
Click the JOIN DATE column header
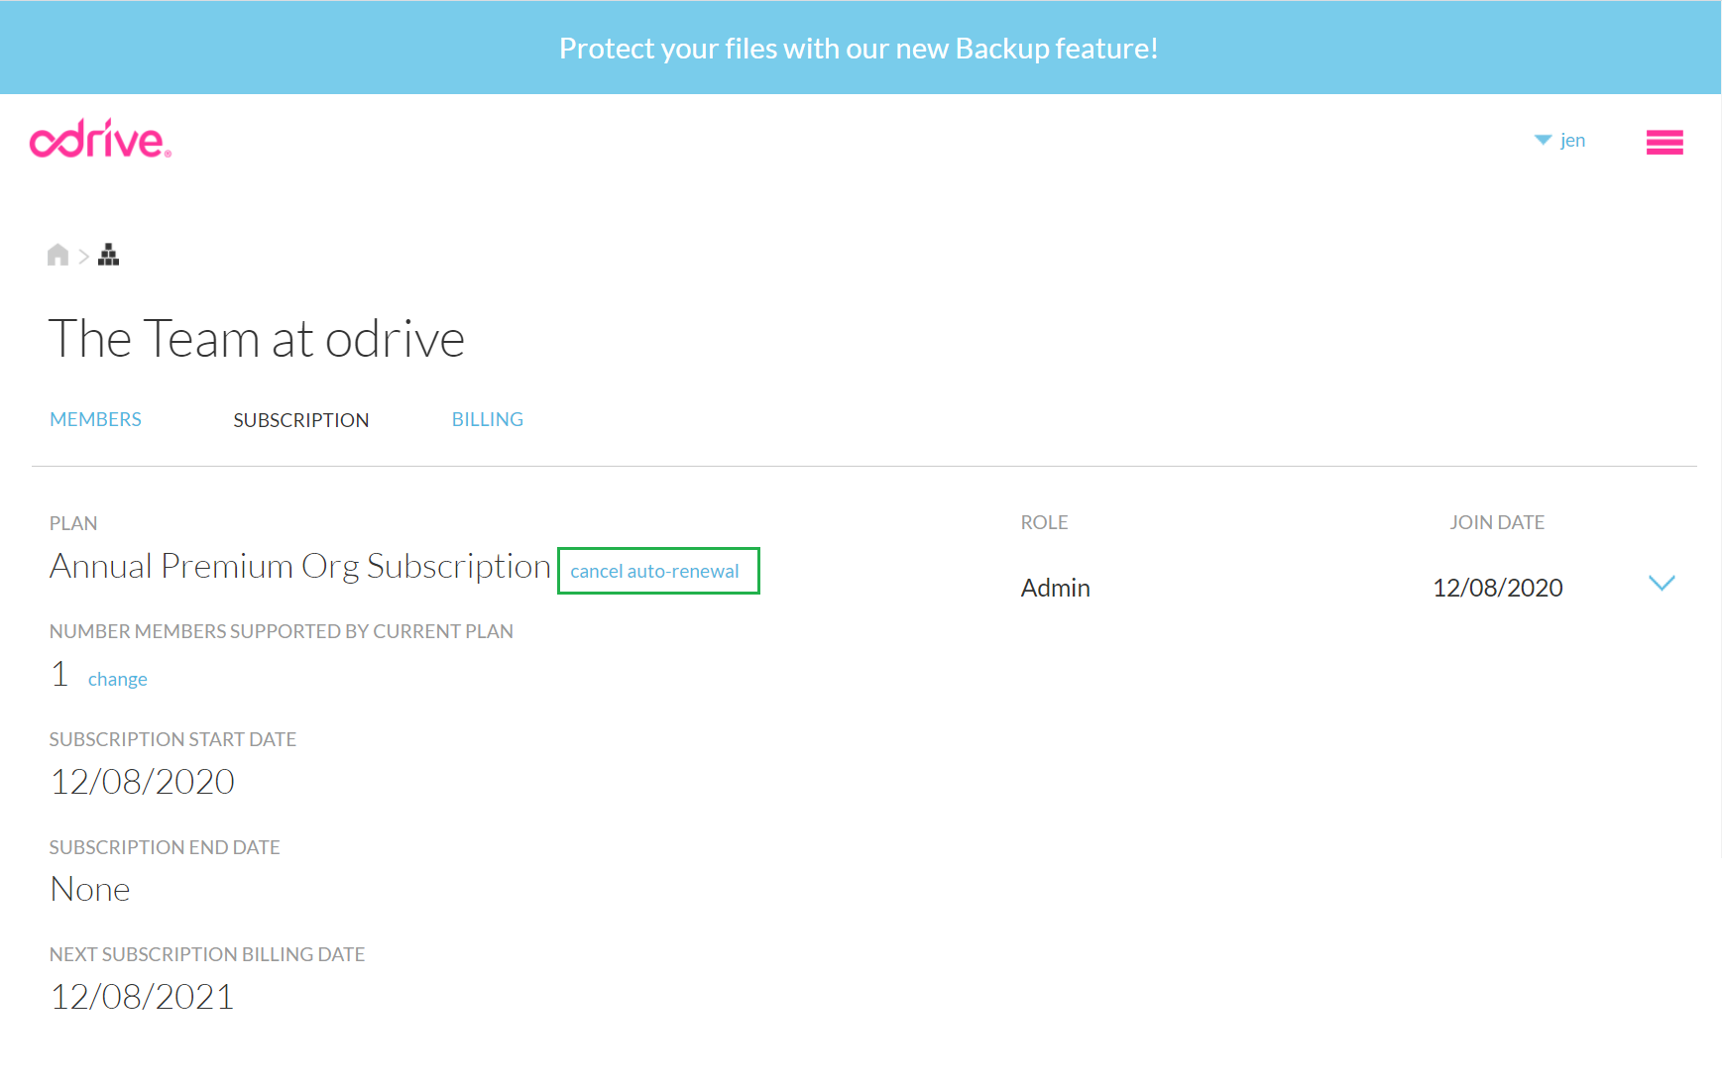[1496, 522]
